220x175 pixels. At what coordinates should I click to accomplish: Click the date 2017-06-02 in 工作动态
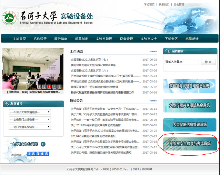[150, 60]
